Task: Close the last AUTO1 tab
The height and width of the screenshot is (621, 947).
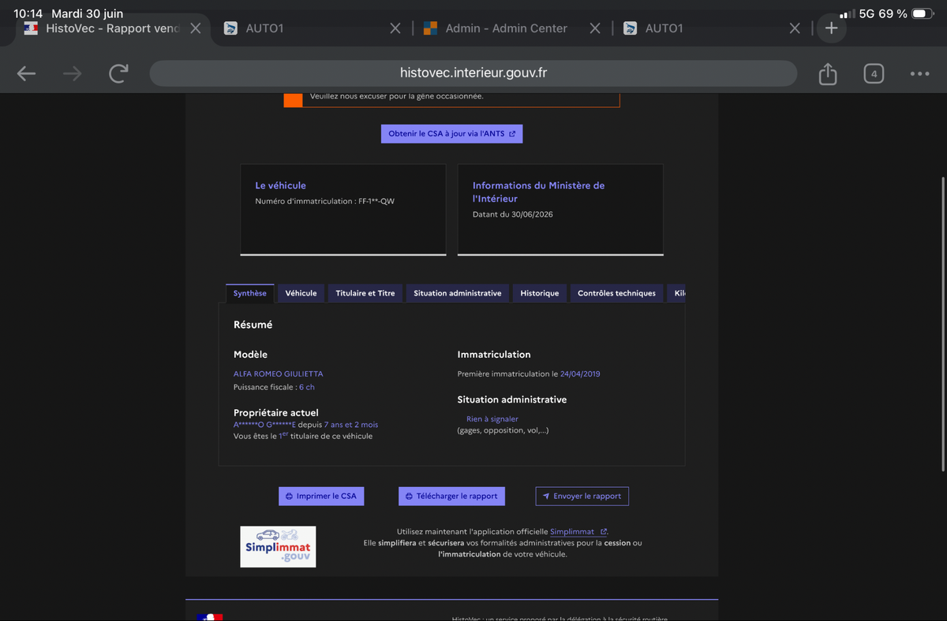Action: [795, 28]
